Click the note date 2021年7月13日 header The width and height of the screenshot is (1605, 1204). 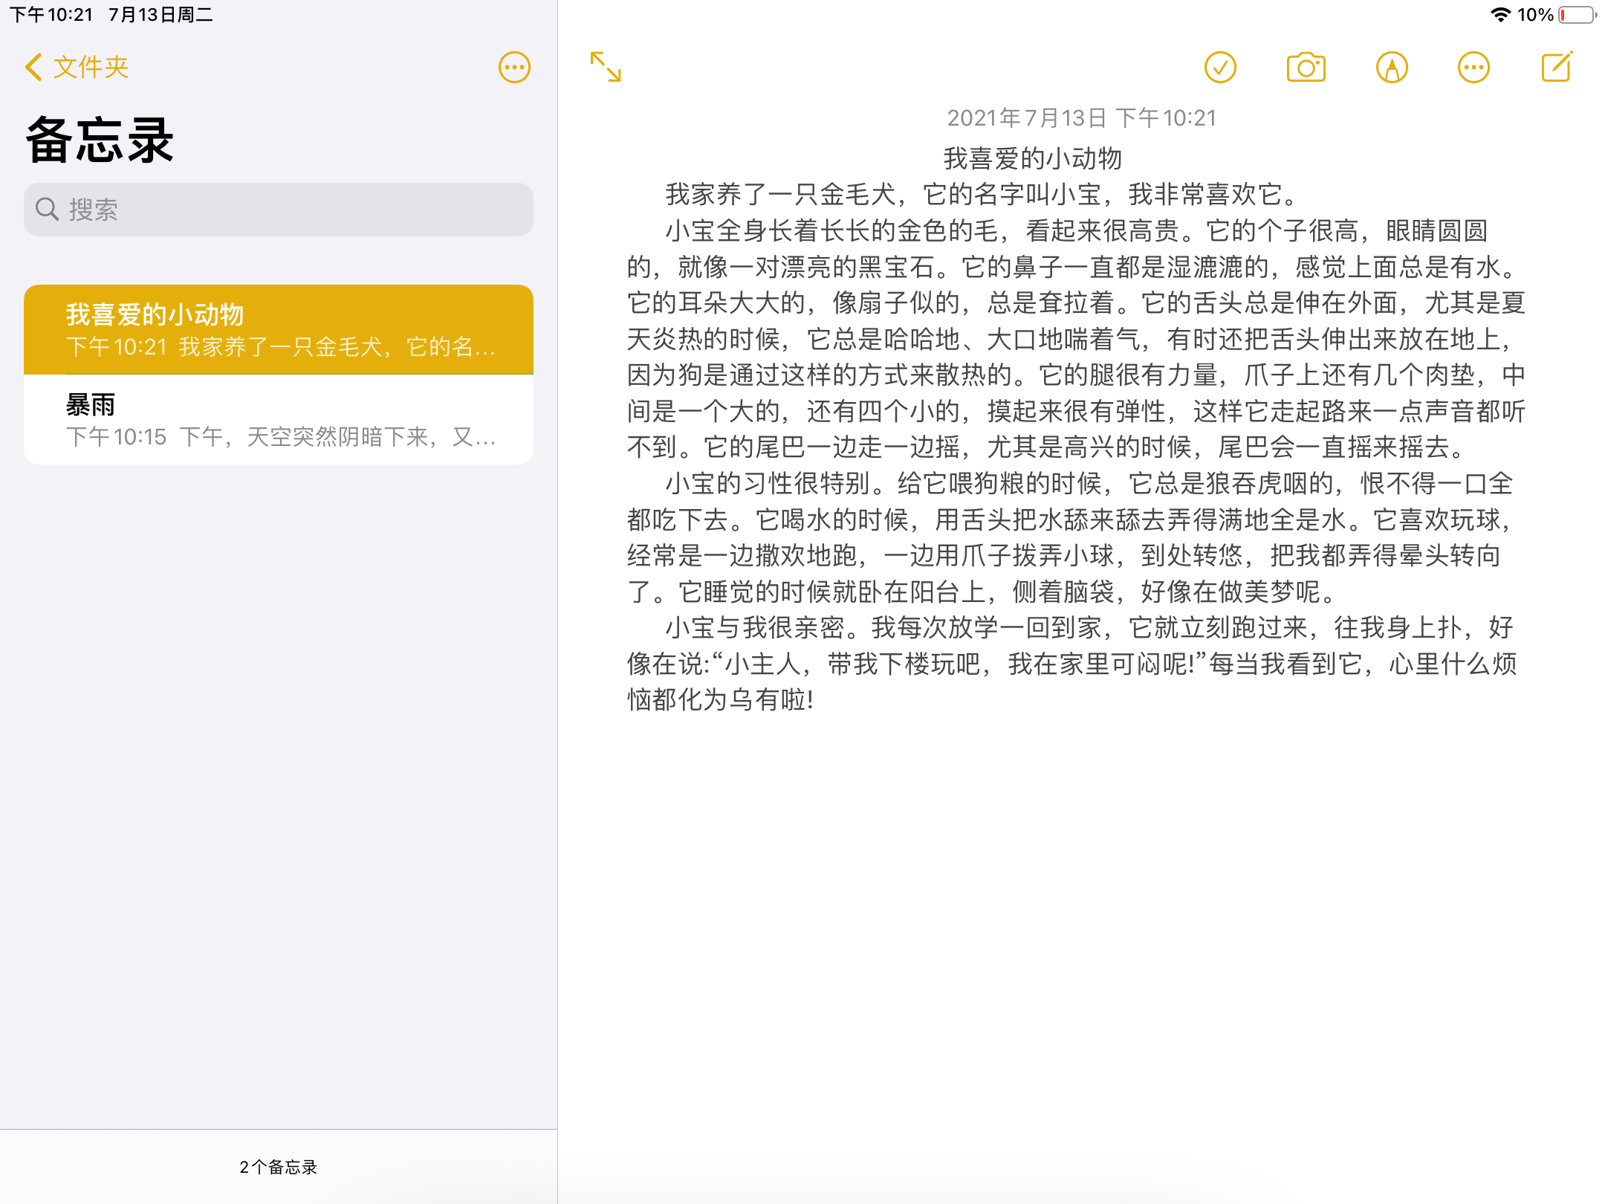click(x=1081, y=117)
